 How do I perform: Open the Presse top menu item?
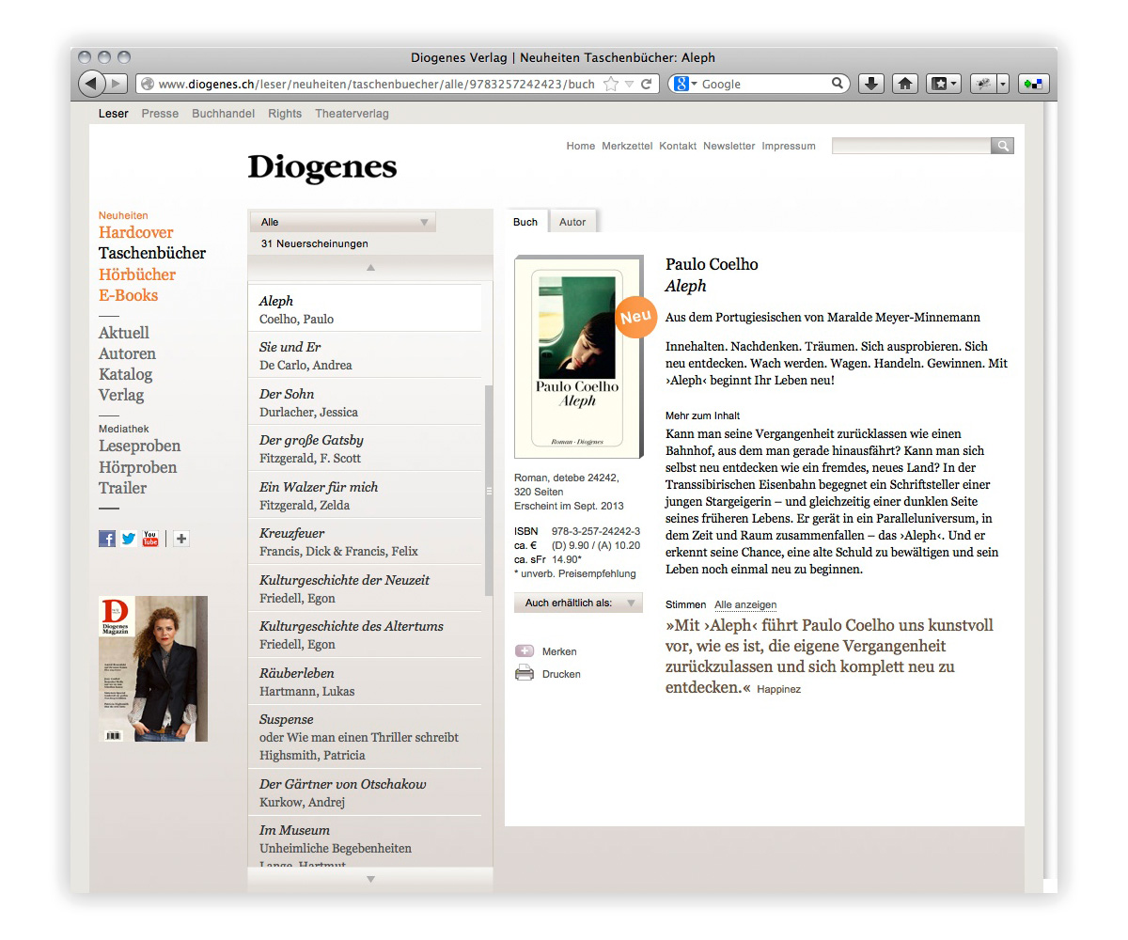pos(160,114)
